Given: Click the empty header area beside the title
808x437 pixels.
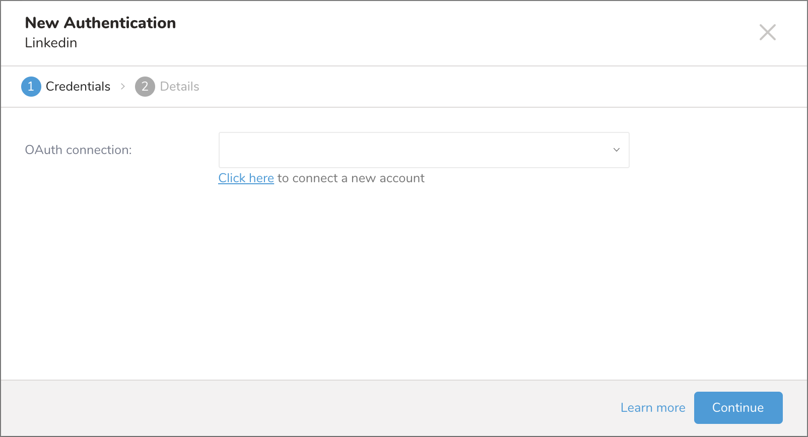Looking at the screenshot, I should tap(453, 33).
